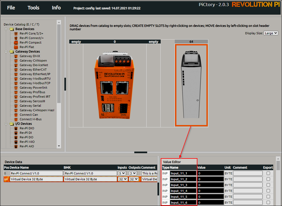Click the RevPi Core/3/3+ device icon

[16, 33]
